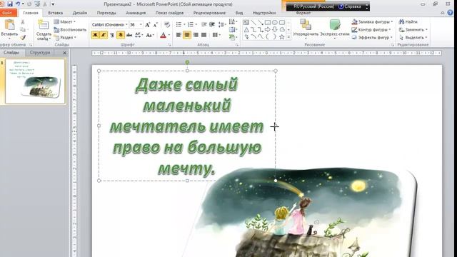Click Найти find button
The image size is (457, 257).
[408, 22]
